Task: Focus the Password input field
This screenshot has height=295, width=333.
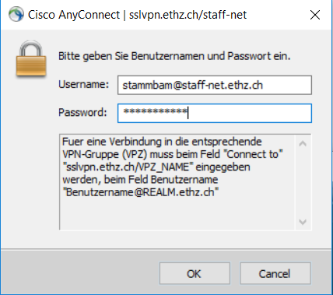Action: pyautogui.click(x=215, y=113)
